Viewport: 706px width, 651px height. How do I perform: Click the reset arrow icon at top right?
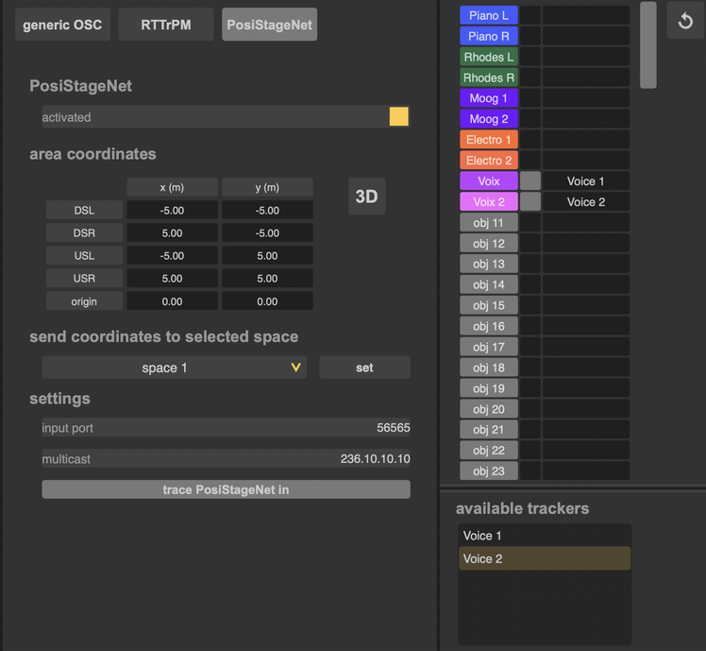click(685, 20)
